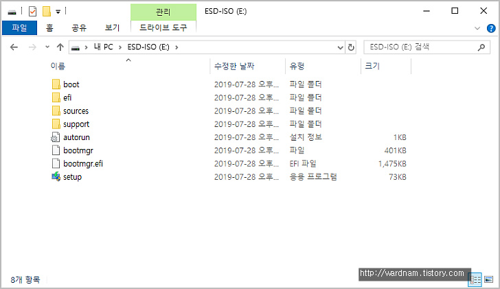Click the file name boot
Screen dimensions: 500x289
point(71,84)
